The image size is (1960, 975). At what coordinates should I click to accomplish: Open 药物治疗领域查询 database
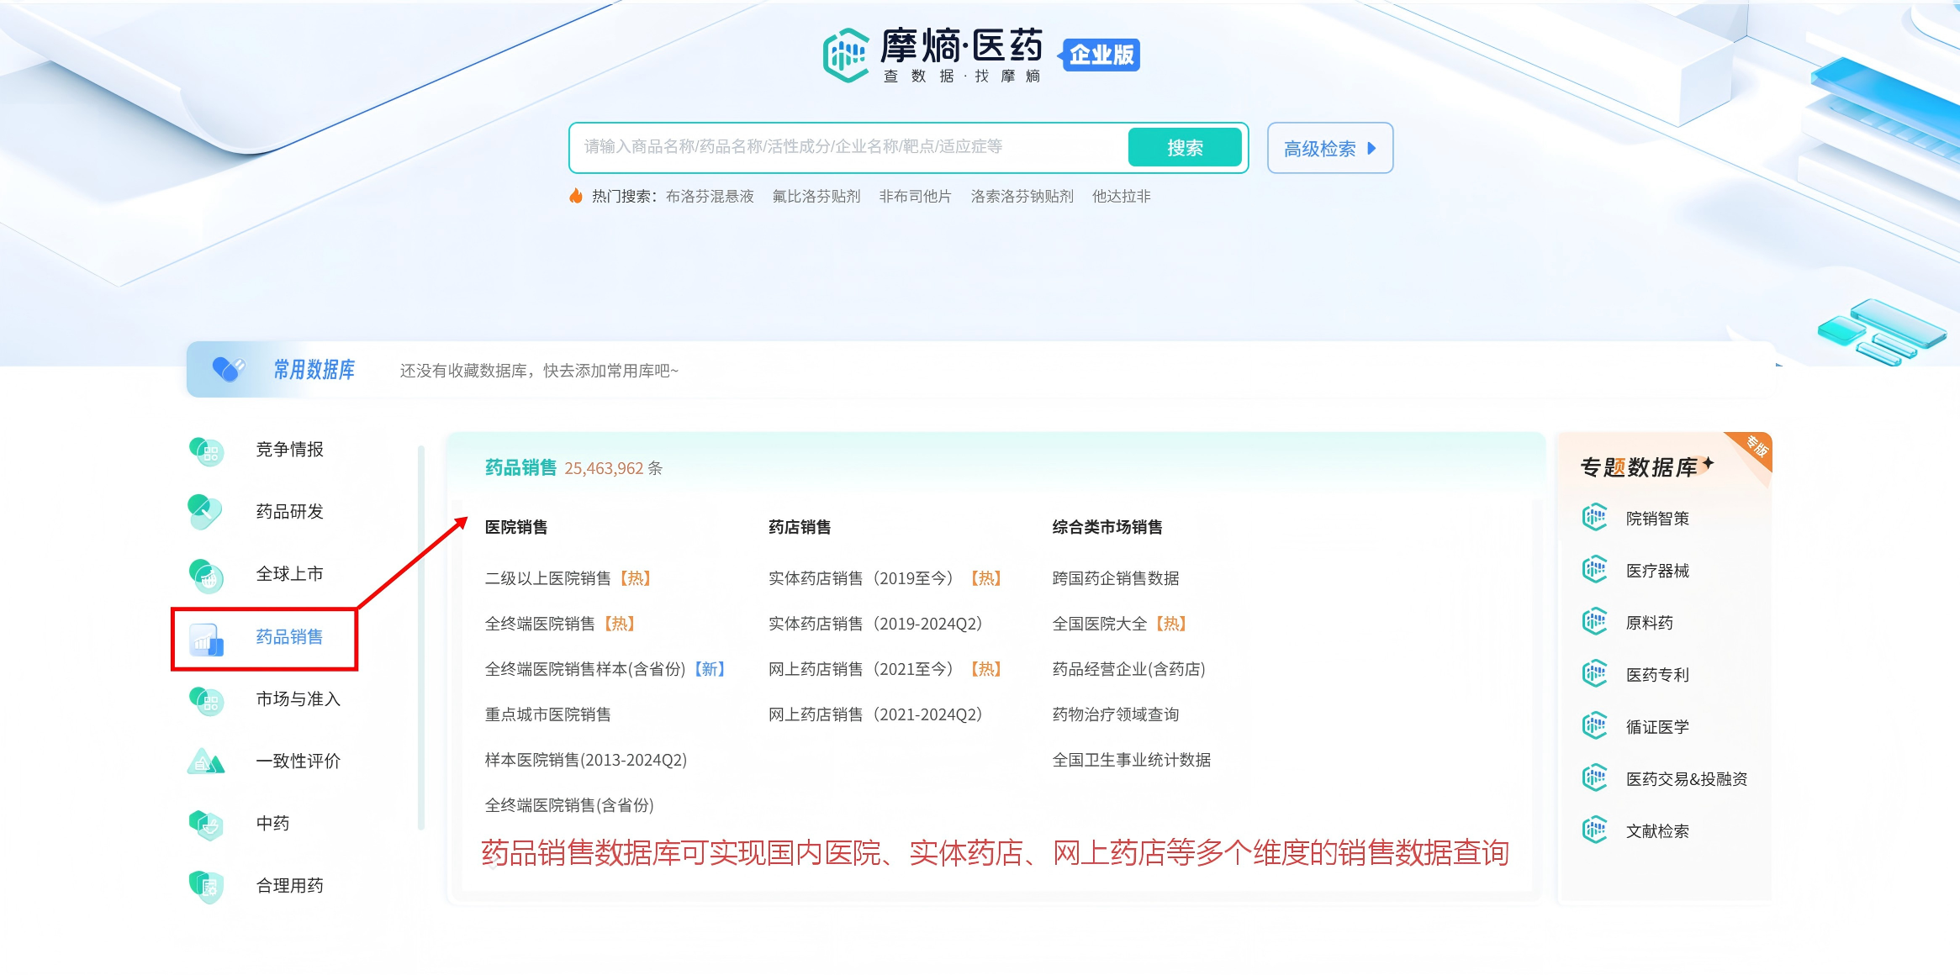pyautogui.click(x=1116, y=714)
